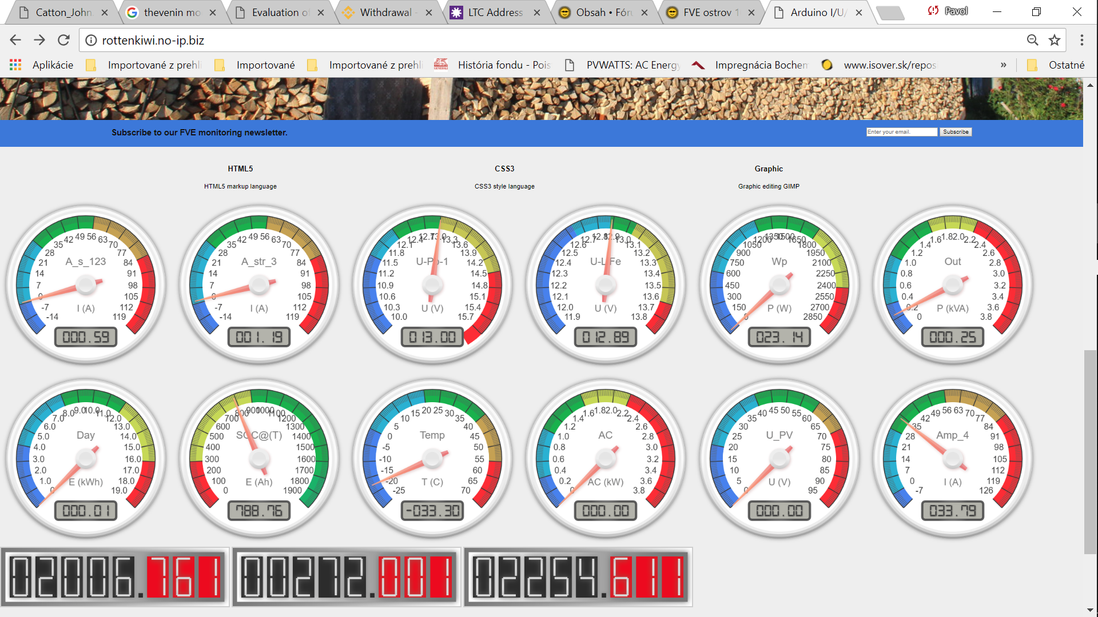Open the Chrome three-dot menu
The height and width of the screenshot is (617, 1098).
coord(1081,40)
